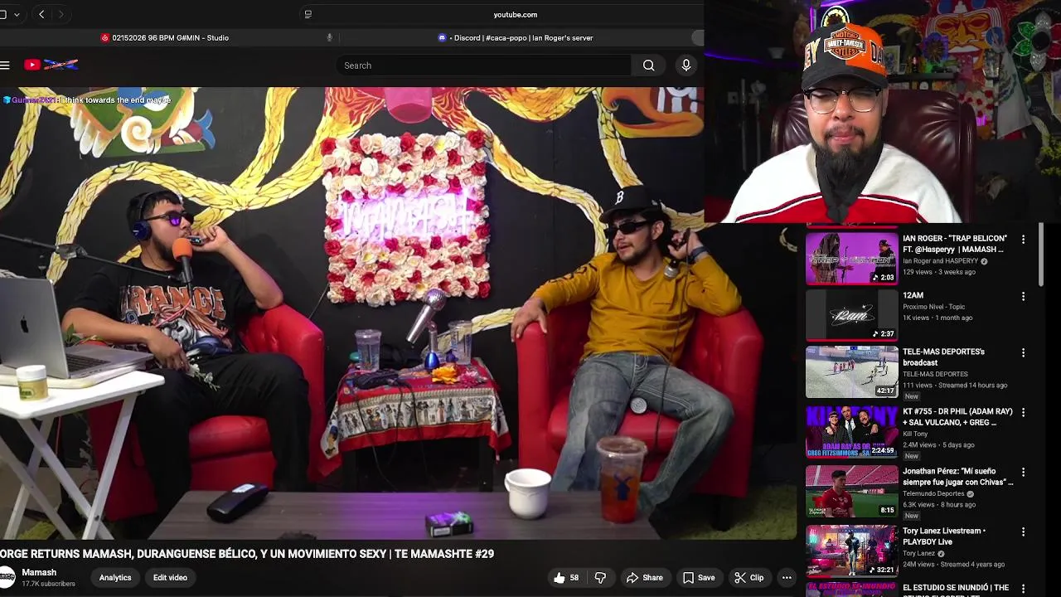Like the video with thumbs up
Screen dimensions: 1061x597
point(566,578)
